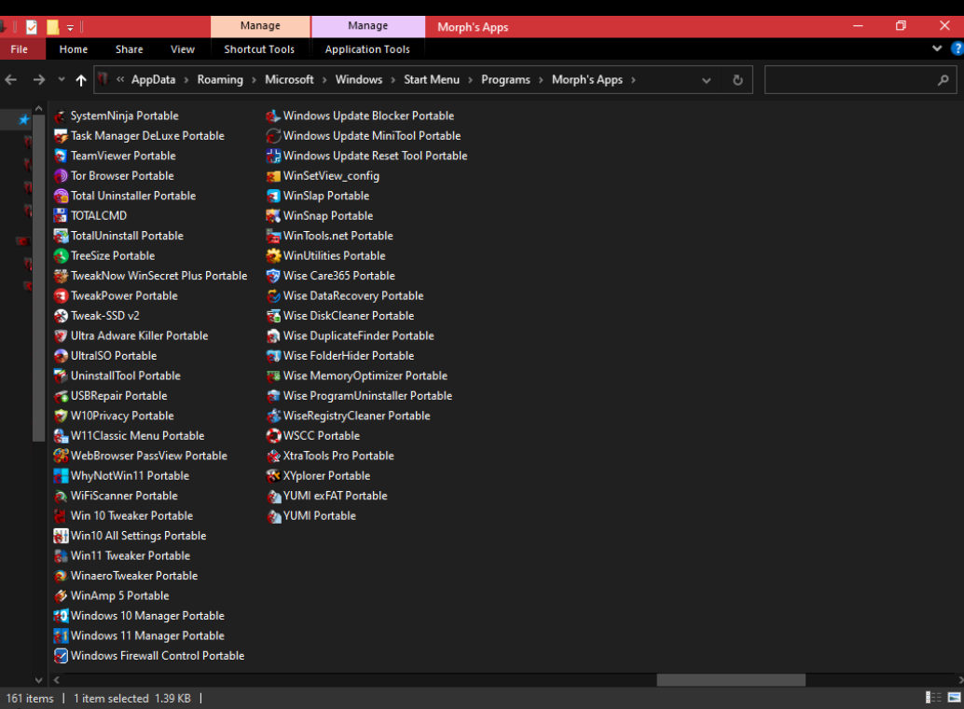This screenshot has height=709, width=964.
Task: Click the Microsoft breadcrumb segment
Action: click(290, 80)
